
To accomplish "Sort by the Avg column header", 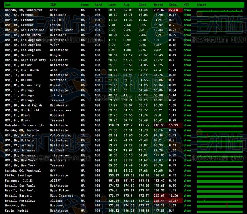I will coord(126,5).
